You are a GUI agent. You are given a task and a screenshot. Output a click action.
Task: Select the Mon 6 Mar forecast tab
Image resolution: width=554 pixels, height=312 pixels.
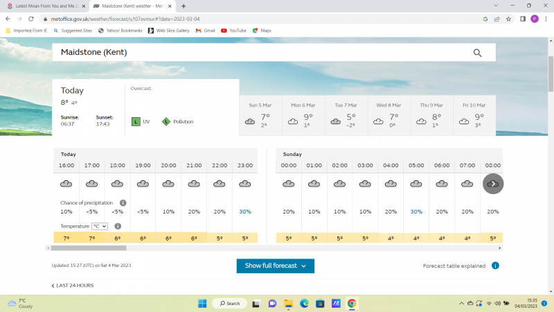[x=303, y=115]
